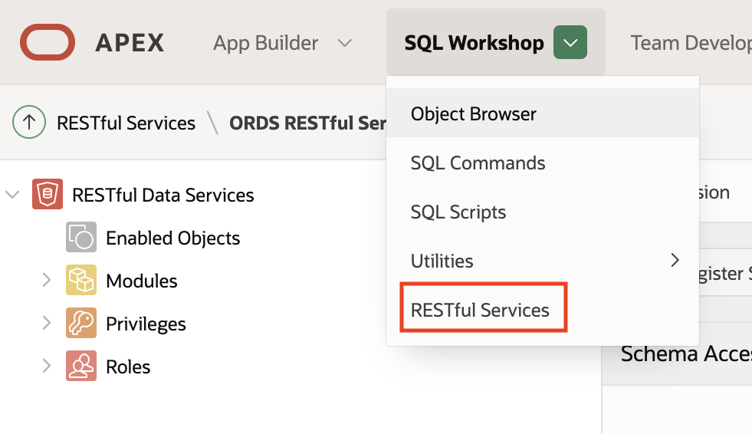This screenshot has width=752, height=434.
Task: Click the Roles people icon
Action: 81,366
